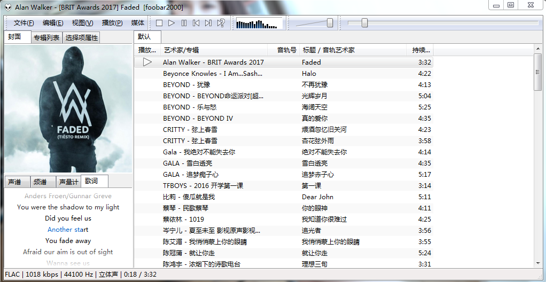Open the 视图(V) menu
The width and height of the screenshot is (546, 282).
click(x=82, y=23)
